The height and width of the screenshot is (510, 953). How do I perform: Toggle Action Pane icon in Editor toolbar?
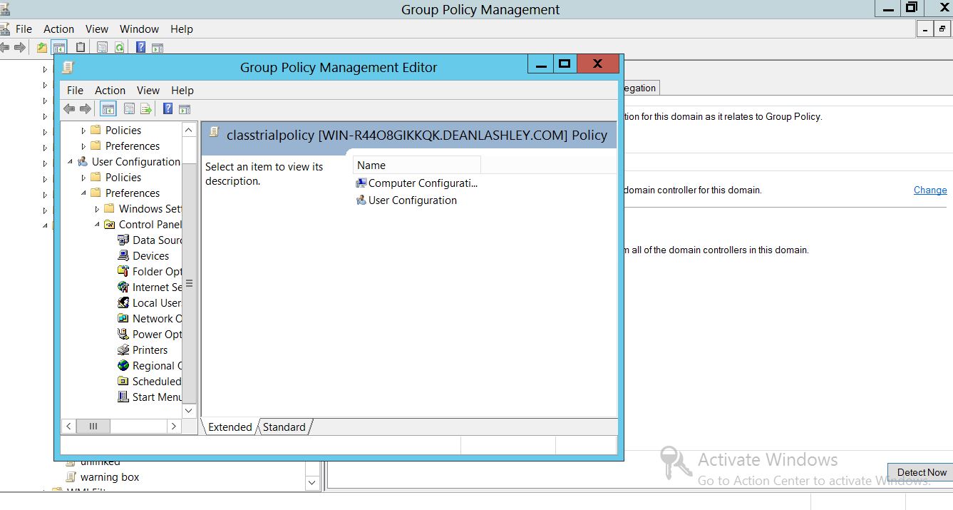pyautogui.click(x=185, y=109)
